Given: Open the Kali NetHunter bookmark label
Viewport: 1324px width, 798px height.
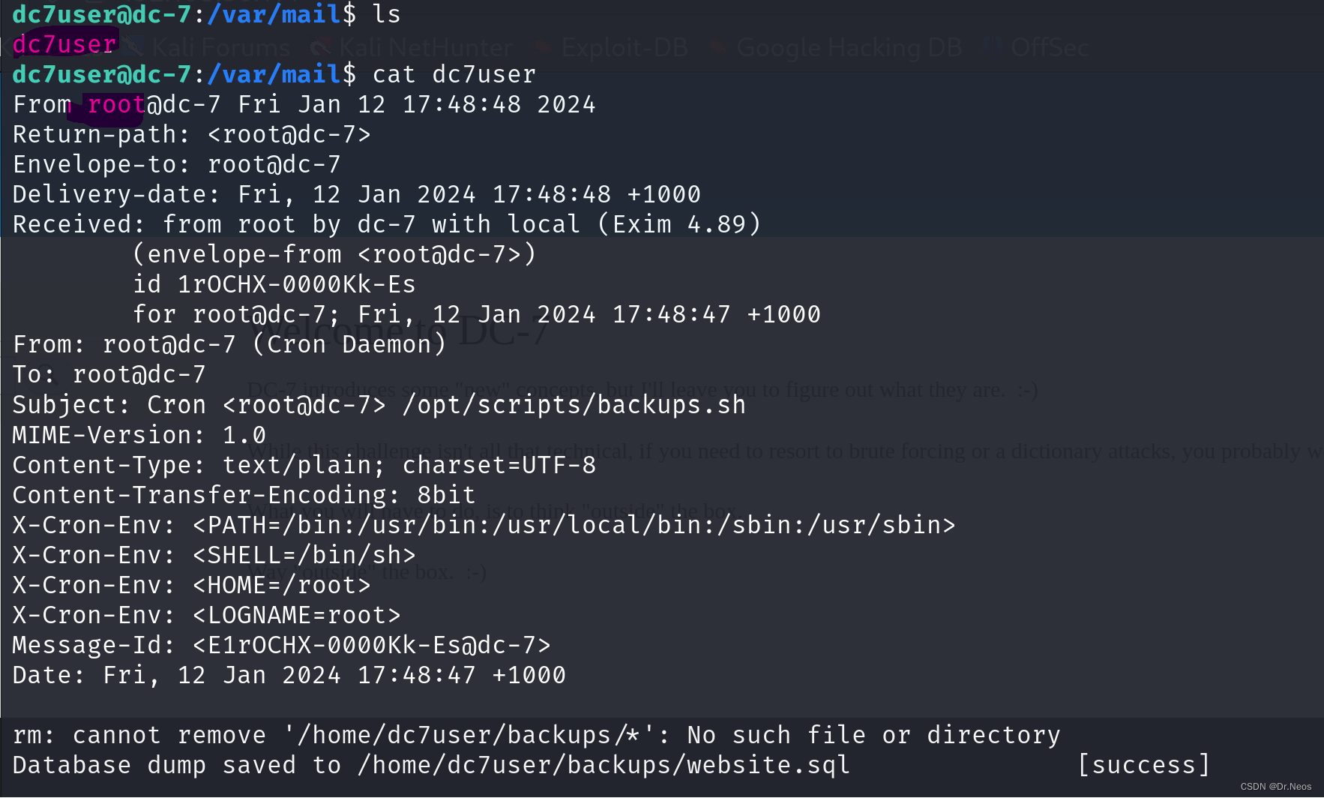Looking at the screenshot, I should pos(426,47).
